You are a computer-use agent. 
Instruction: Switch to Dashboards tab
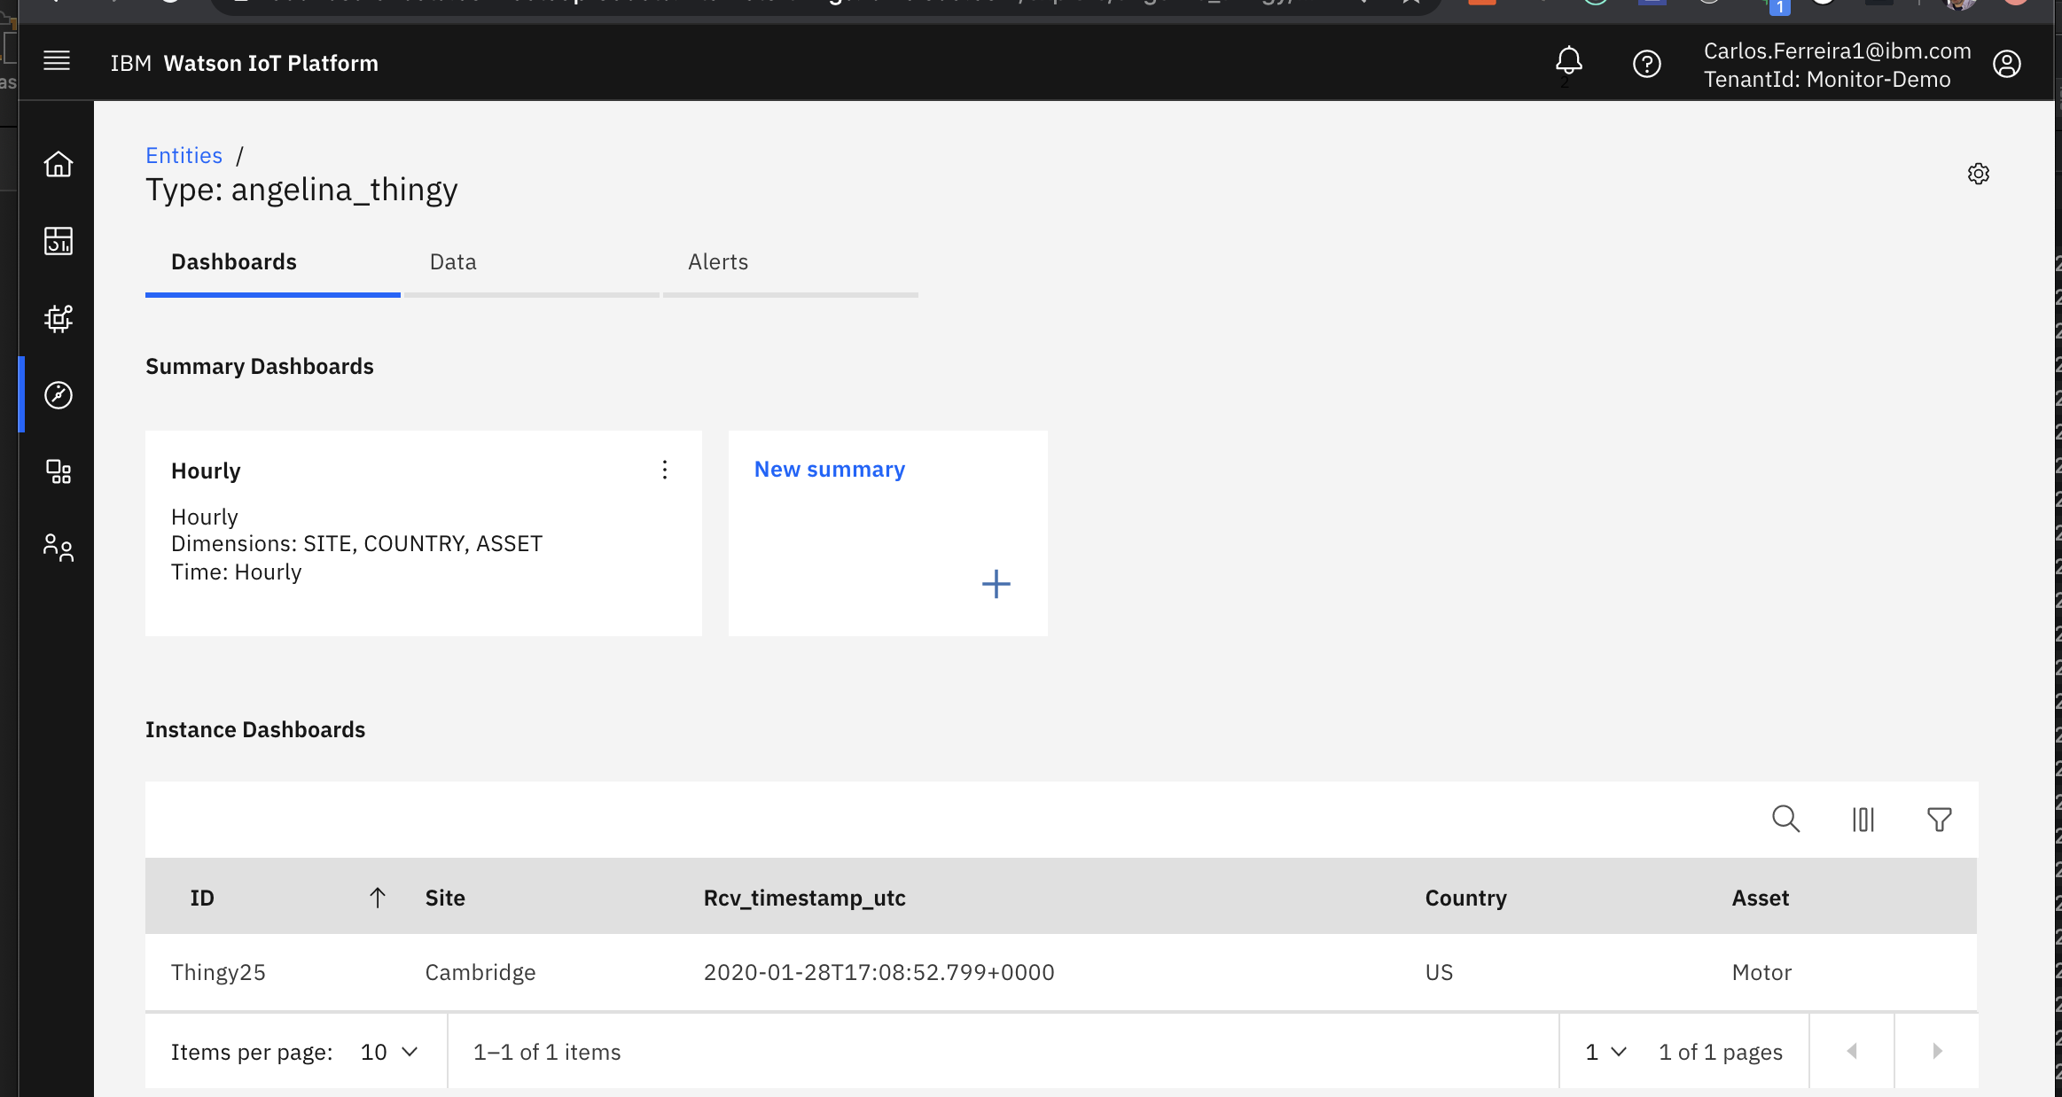point(272,262)
